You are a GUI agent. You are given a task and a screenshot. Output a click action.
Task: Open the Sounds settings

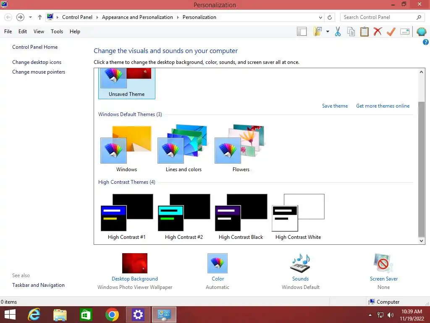tap(301, 272)
